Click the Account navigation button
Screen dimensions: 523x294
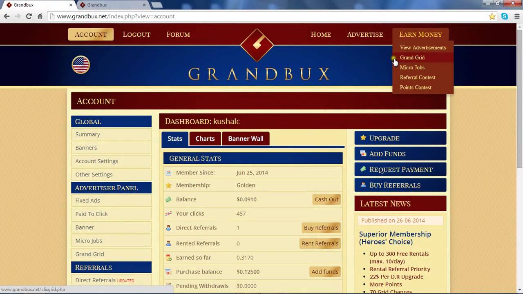[x=91, y=34]
